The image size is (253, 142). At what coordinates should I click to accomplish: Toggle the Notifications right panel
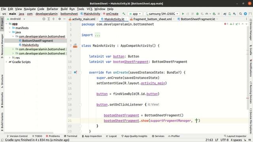[x=251, y=68]
